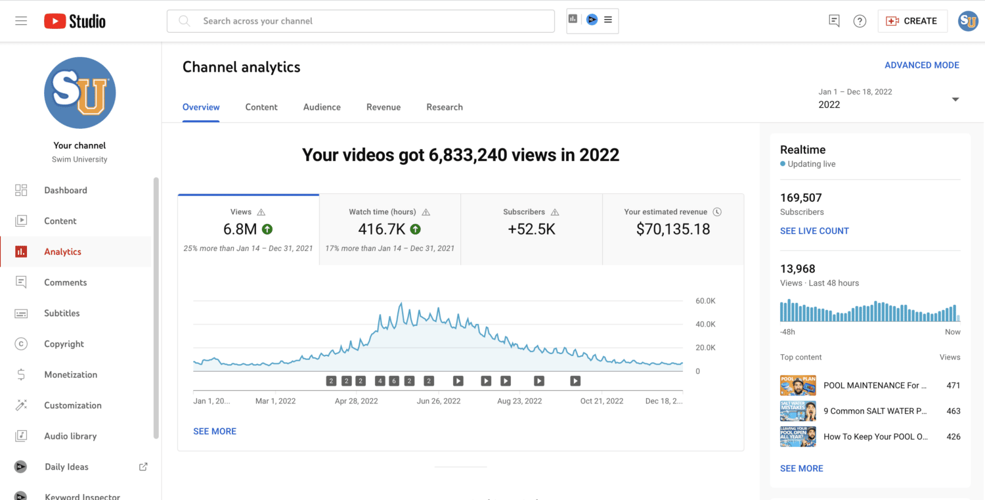Switch to the Overview tab
This screenshot has width=985, height=500.
click(x=201, y=107)
